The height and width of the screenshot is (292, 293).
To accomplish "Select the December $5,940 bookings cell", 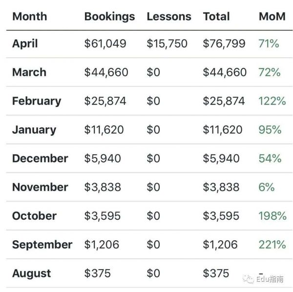I will (103, 159).
